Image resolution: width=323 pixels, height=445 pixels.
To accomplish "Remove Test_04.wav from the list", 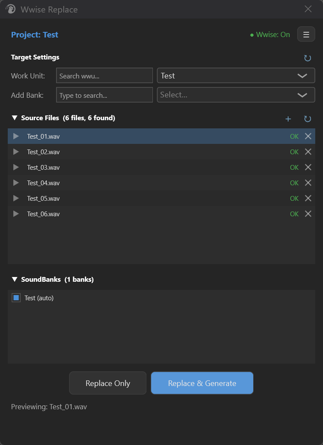I will point(308,183).
